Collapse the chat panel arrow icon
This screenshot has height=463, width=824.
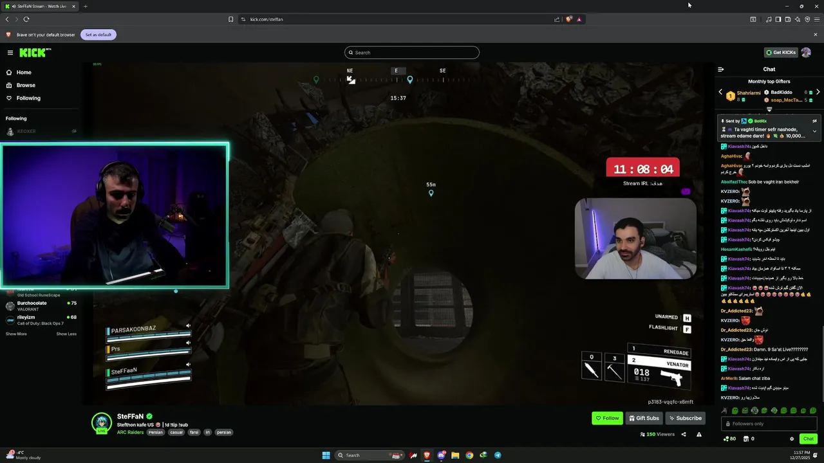pyautogui.click(x=721, y=69)
